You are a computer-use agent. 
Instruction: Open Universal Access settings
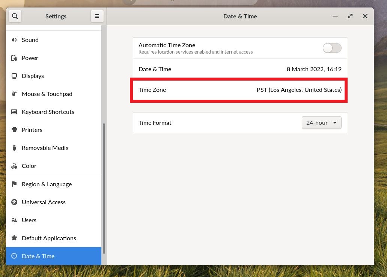54,202
